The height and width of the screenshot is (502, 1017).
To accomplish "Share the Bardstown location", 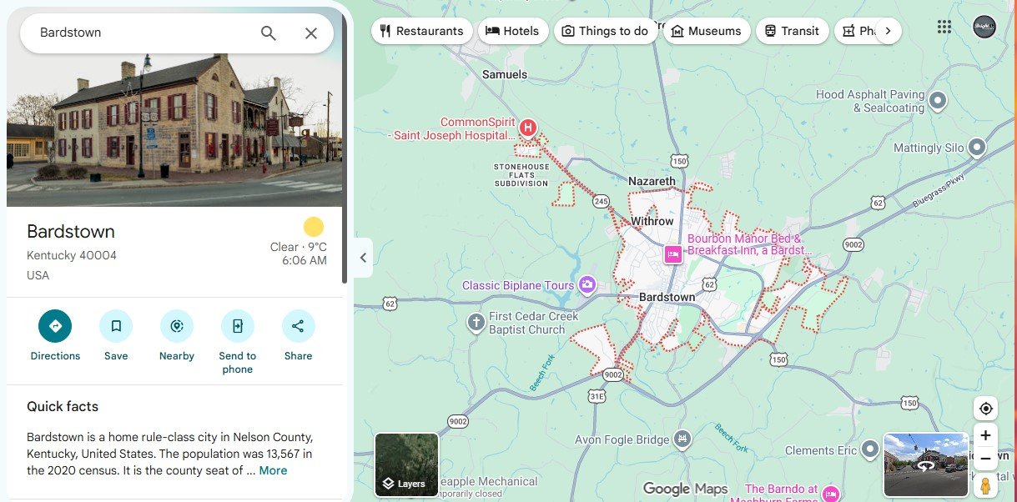I will tap(298, 335).
